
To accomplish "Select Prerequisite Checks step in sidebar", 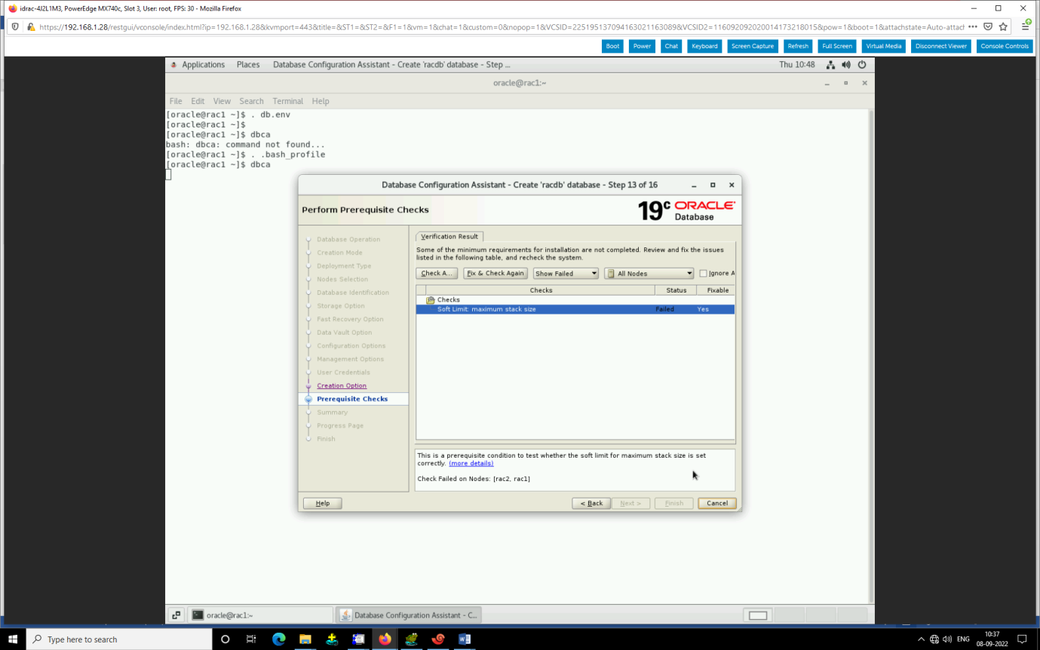I will pyautogui.click(x=352, y=399).
